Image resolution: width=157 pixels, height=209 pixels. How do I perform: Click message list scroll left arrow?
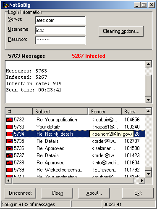[x=9, y=181]
